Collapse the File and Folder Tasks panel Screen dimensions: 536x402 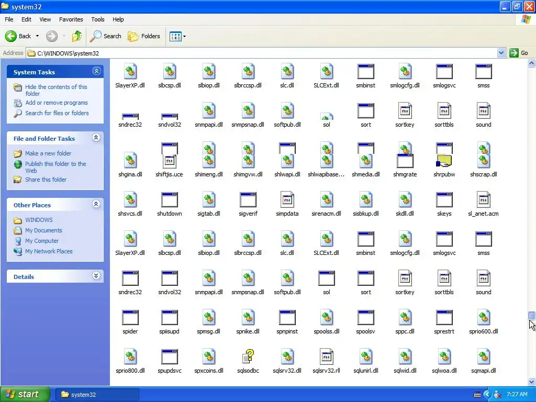(96, 138)
